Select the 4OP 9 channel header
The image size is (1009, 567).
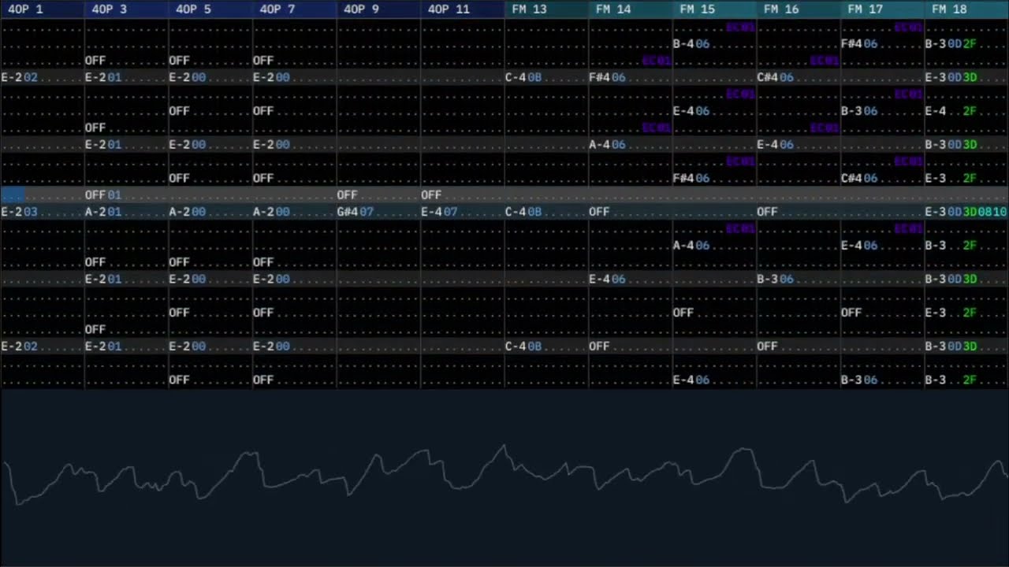pos(378,9)
